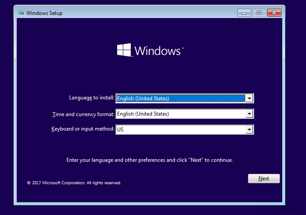The image size is (306, 215).
Task: Expand the Keyboard or input method dropdown arrow
Action: coord(249,129)
